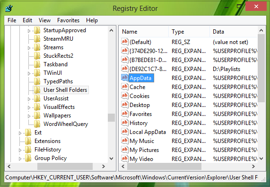270x187 pixels.
Task: Click tree pane scroll down arrow
Action: coord(112,159)
